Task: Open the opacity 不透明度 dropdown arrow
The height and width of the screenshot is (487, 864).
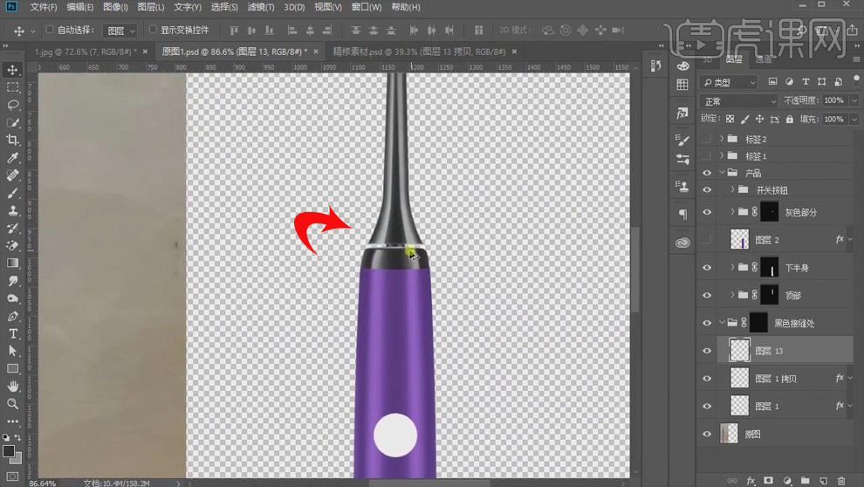Action: (854, 101)
